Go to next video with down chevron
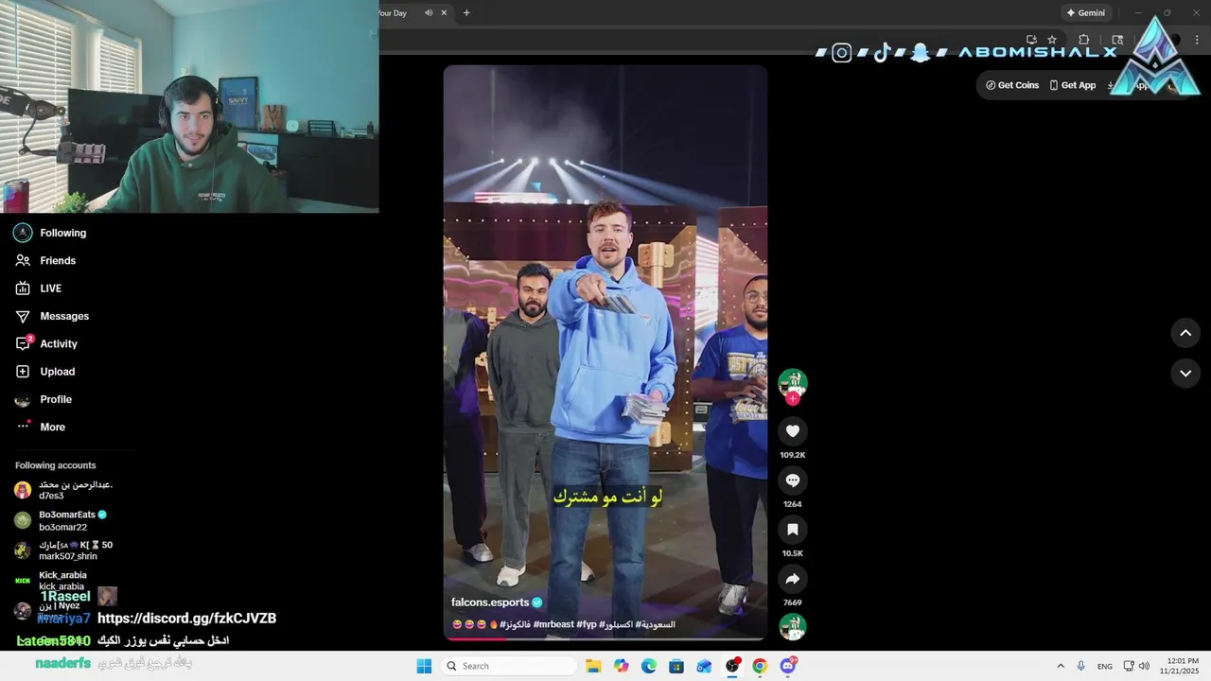 click(1185, 374)
